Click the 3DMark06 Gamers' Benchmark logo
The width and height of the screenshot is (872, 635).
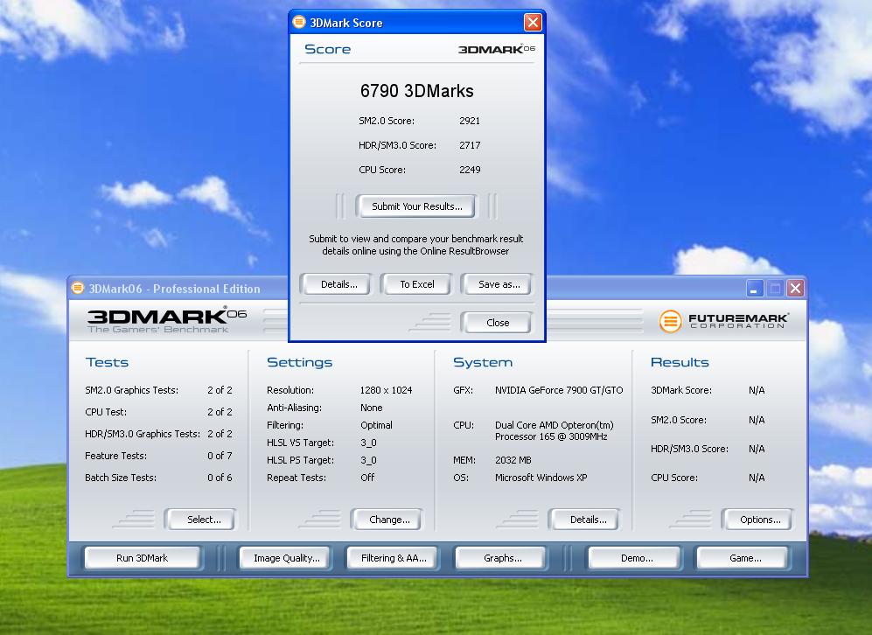(167, 320)
